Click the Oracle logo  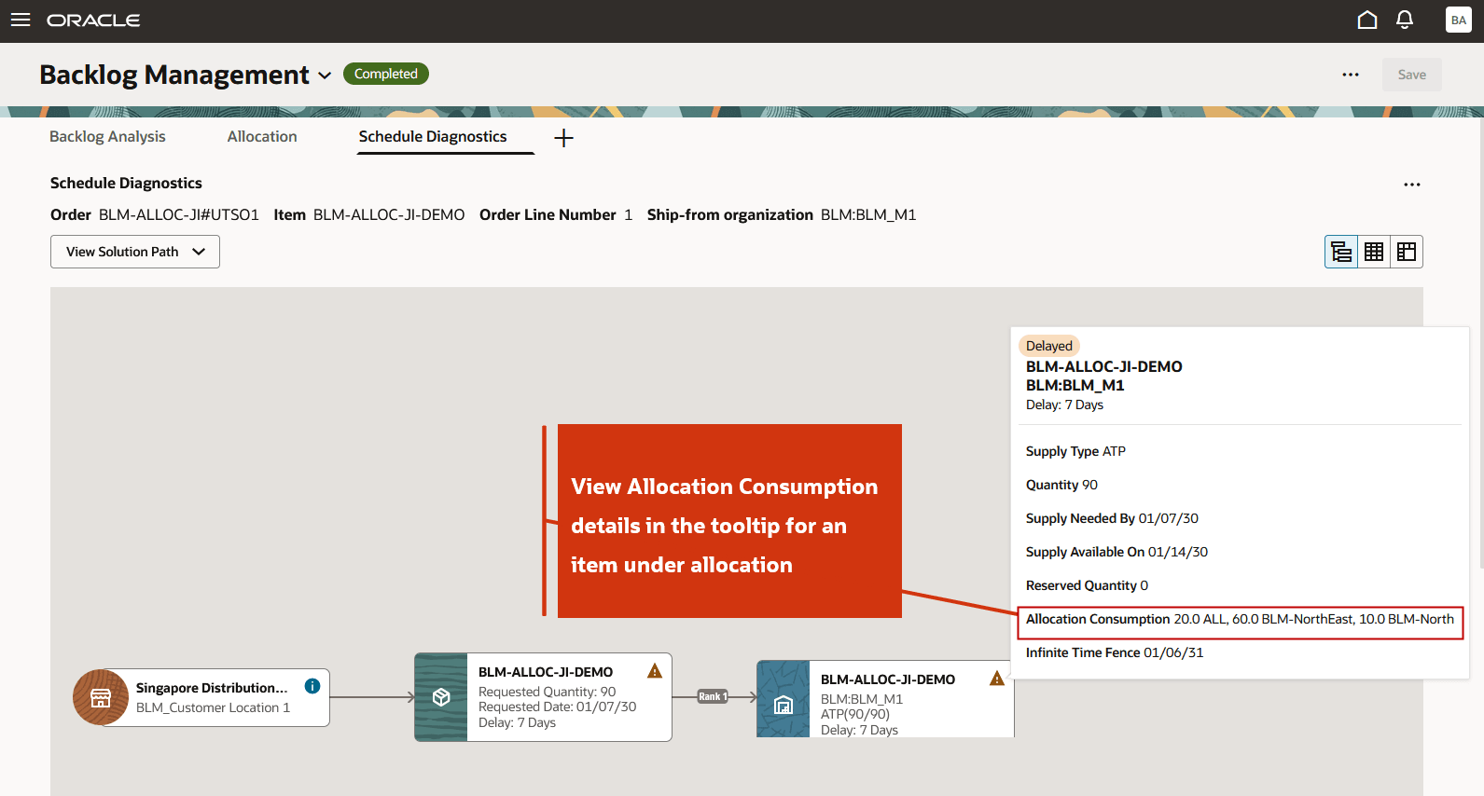click(93, 21)
